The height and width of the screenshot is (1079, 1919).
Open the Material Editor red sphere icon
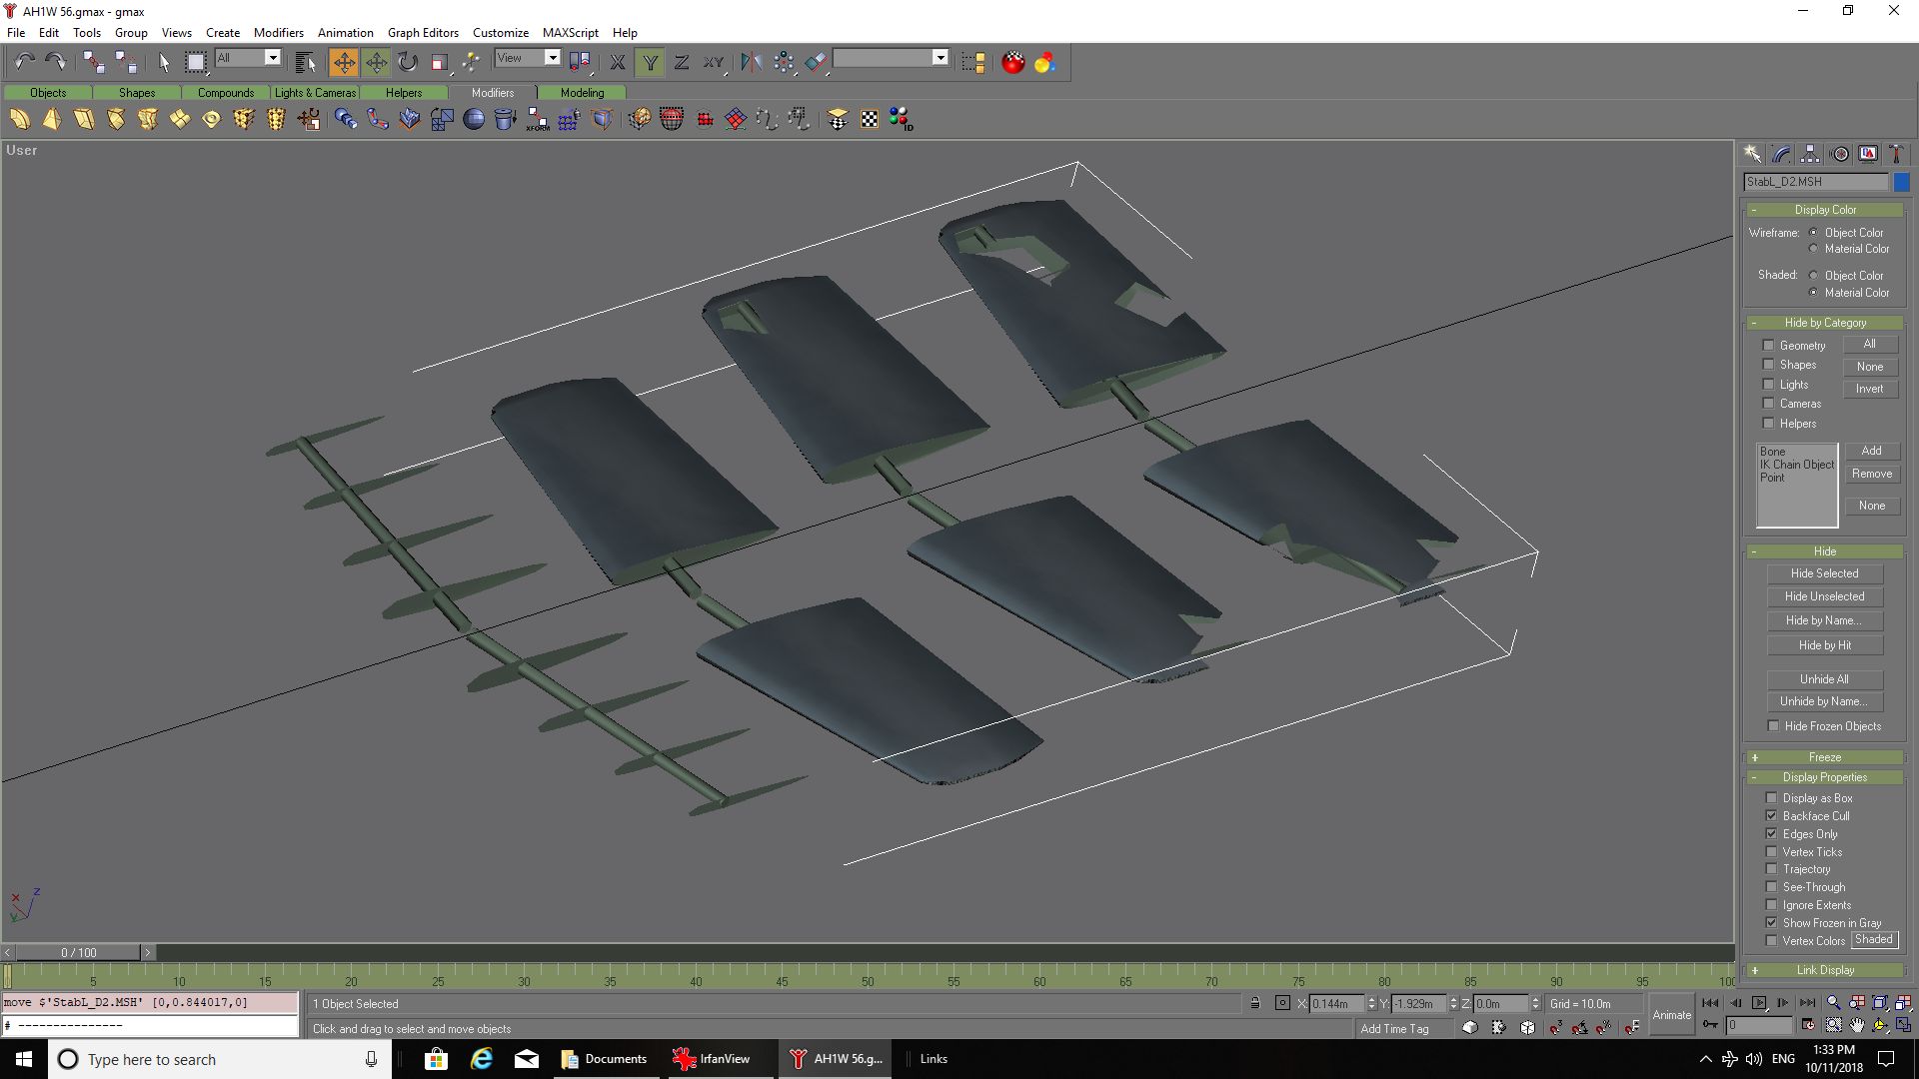[1013, 63]
